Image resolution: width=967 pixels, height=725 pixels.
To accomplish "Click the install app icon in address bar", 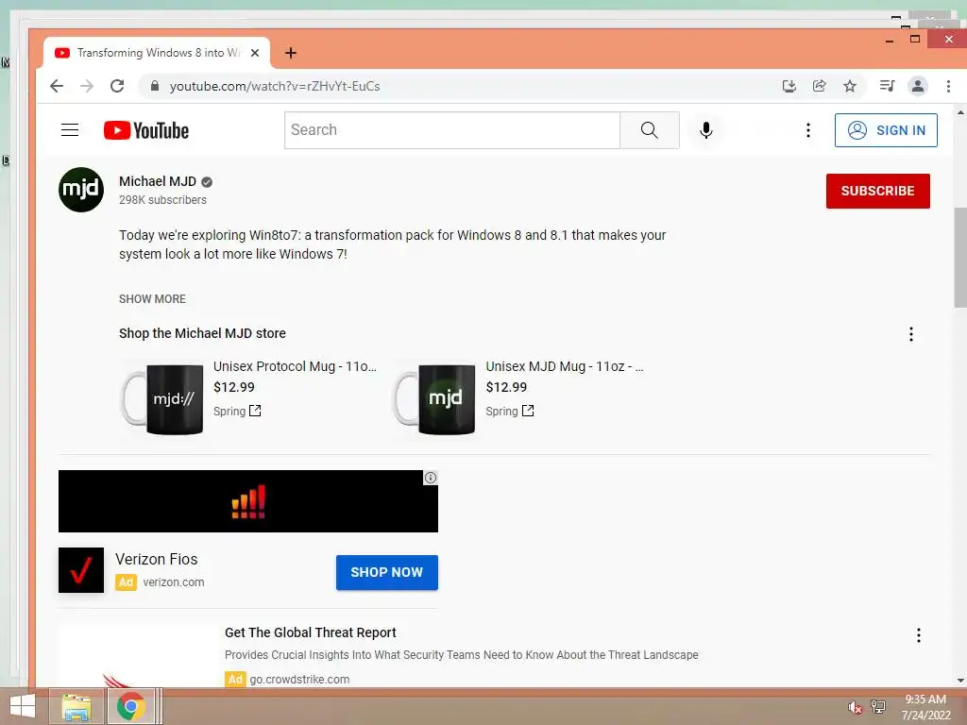I will [x=789, y=86].
